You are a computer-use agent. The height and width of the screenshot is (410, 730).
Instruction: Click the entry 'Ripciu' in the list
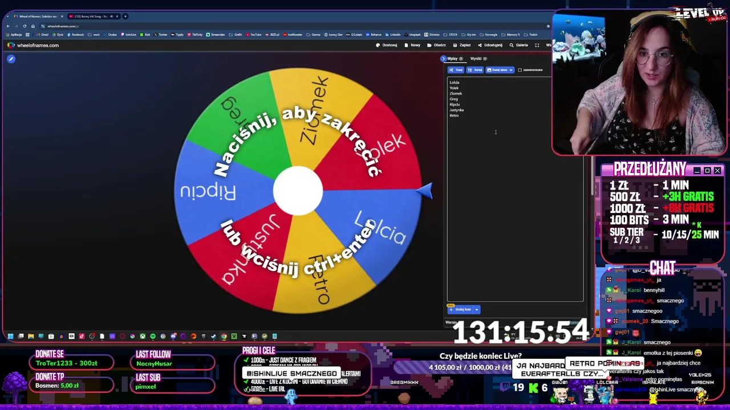pyautogui.click(x=455, y=105)
